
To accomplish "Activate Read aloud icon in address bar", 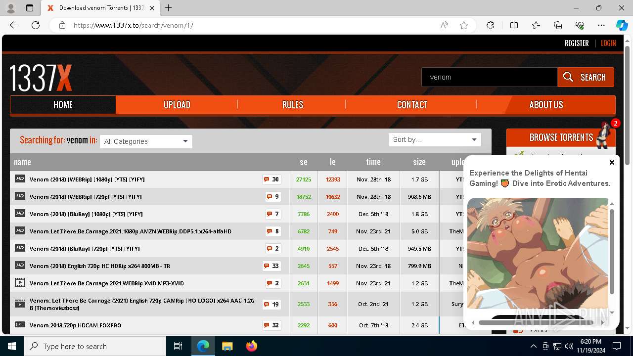I will coord(444,25).
